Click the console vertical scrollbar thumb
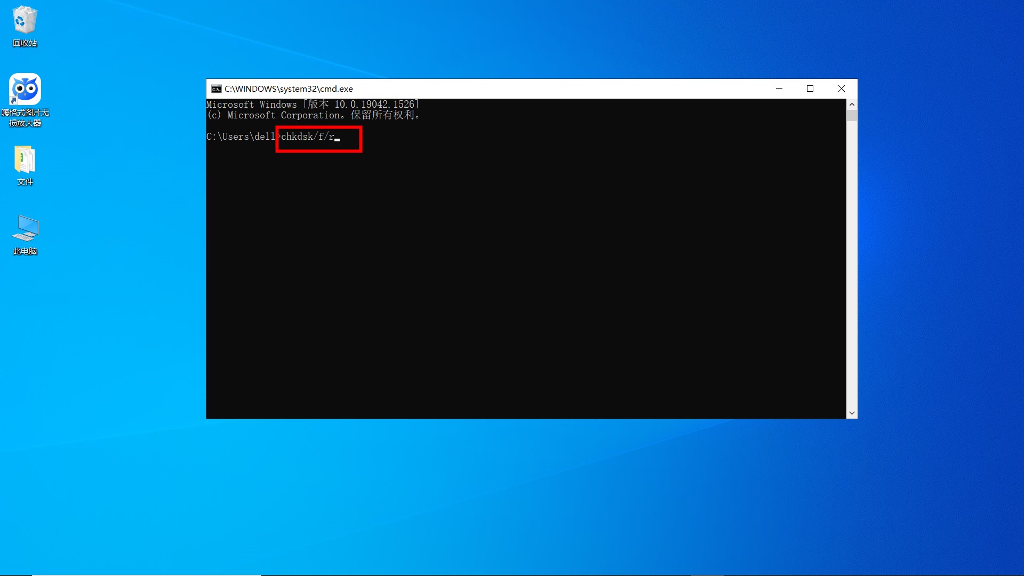 click(852, 116)
